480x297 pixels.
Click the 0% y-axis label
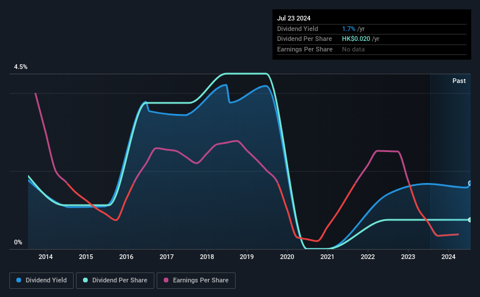[18, 242]
